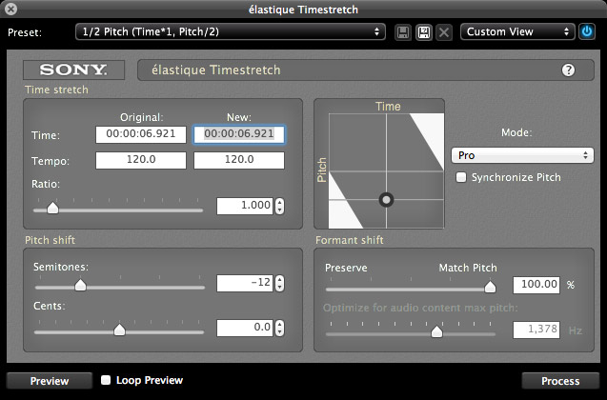Click the Semitones slider handle
The height and width of the screenshot is (400, 607).
(81, 283)
